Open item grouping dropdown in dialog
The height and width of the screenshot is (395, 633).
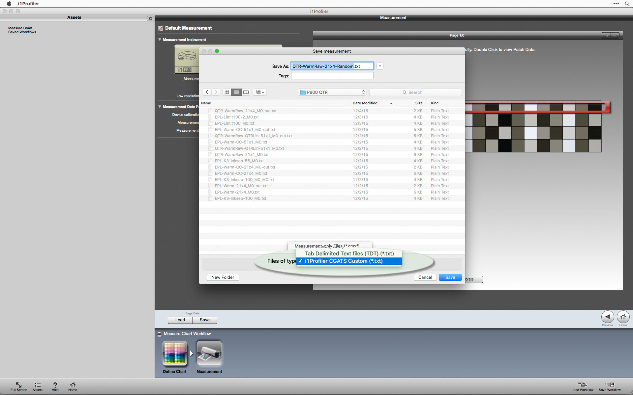[260, 92]
